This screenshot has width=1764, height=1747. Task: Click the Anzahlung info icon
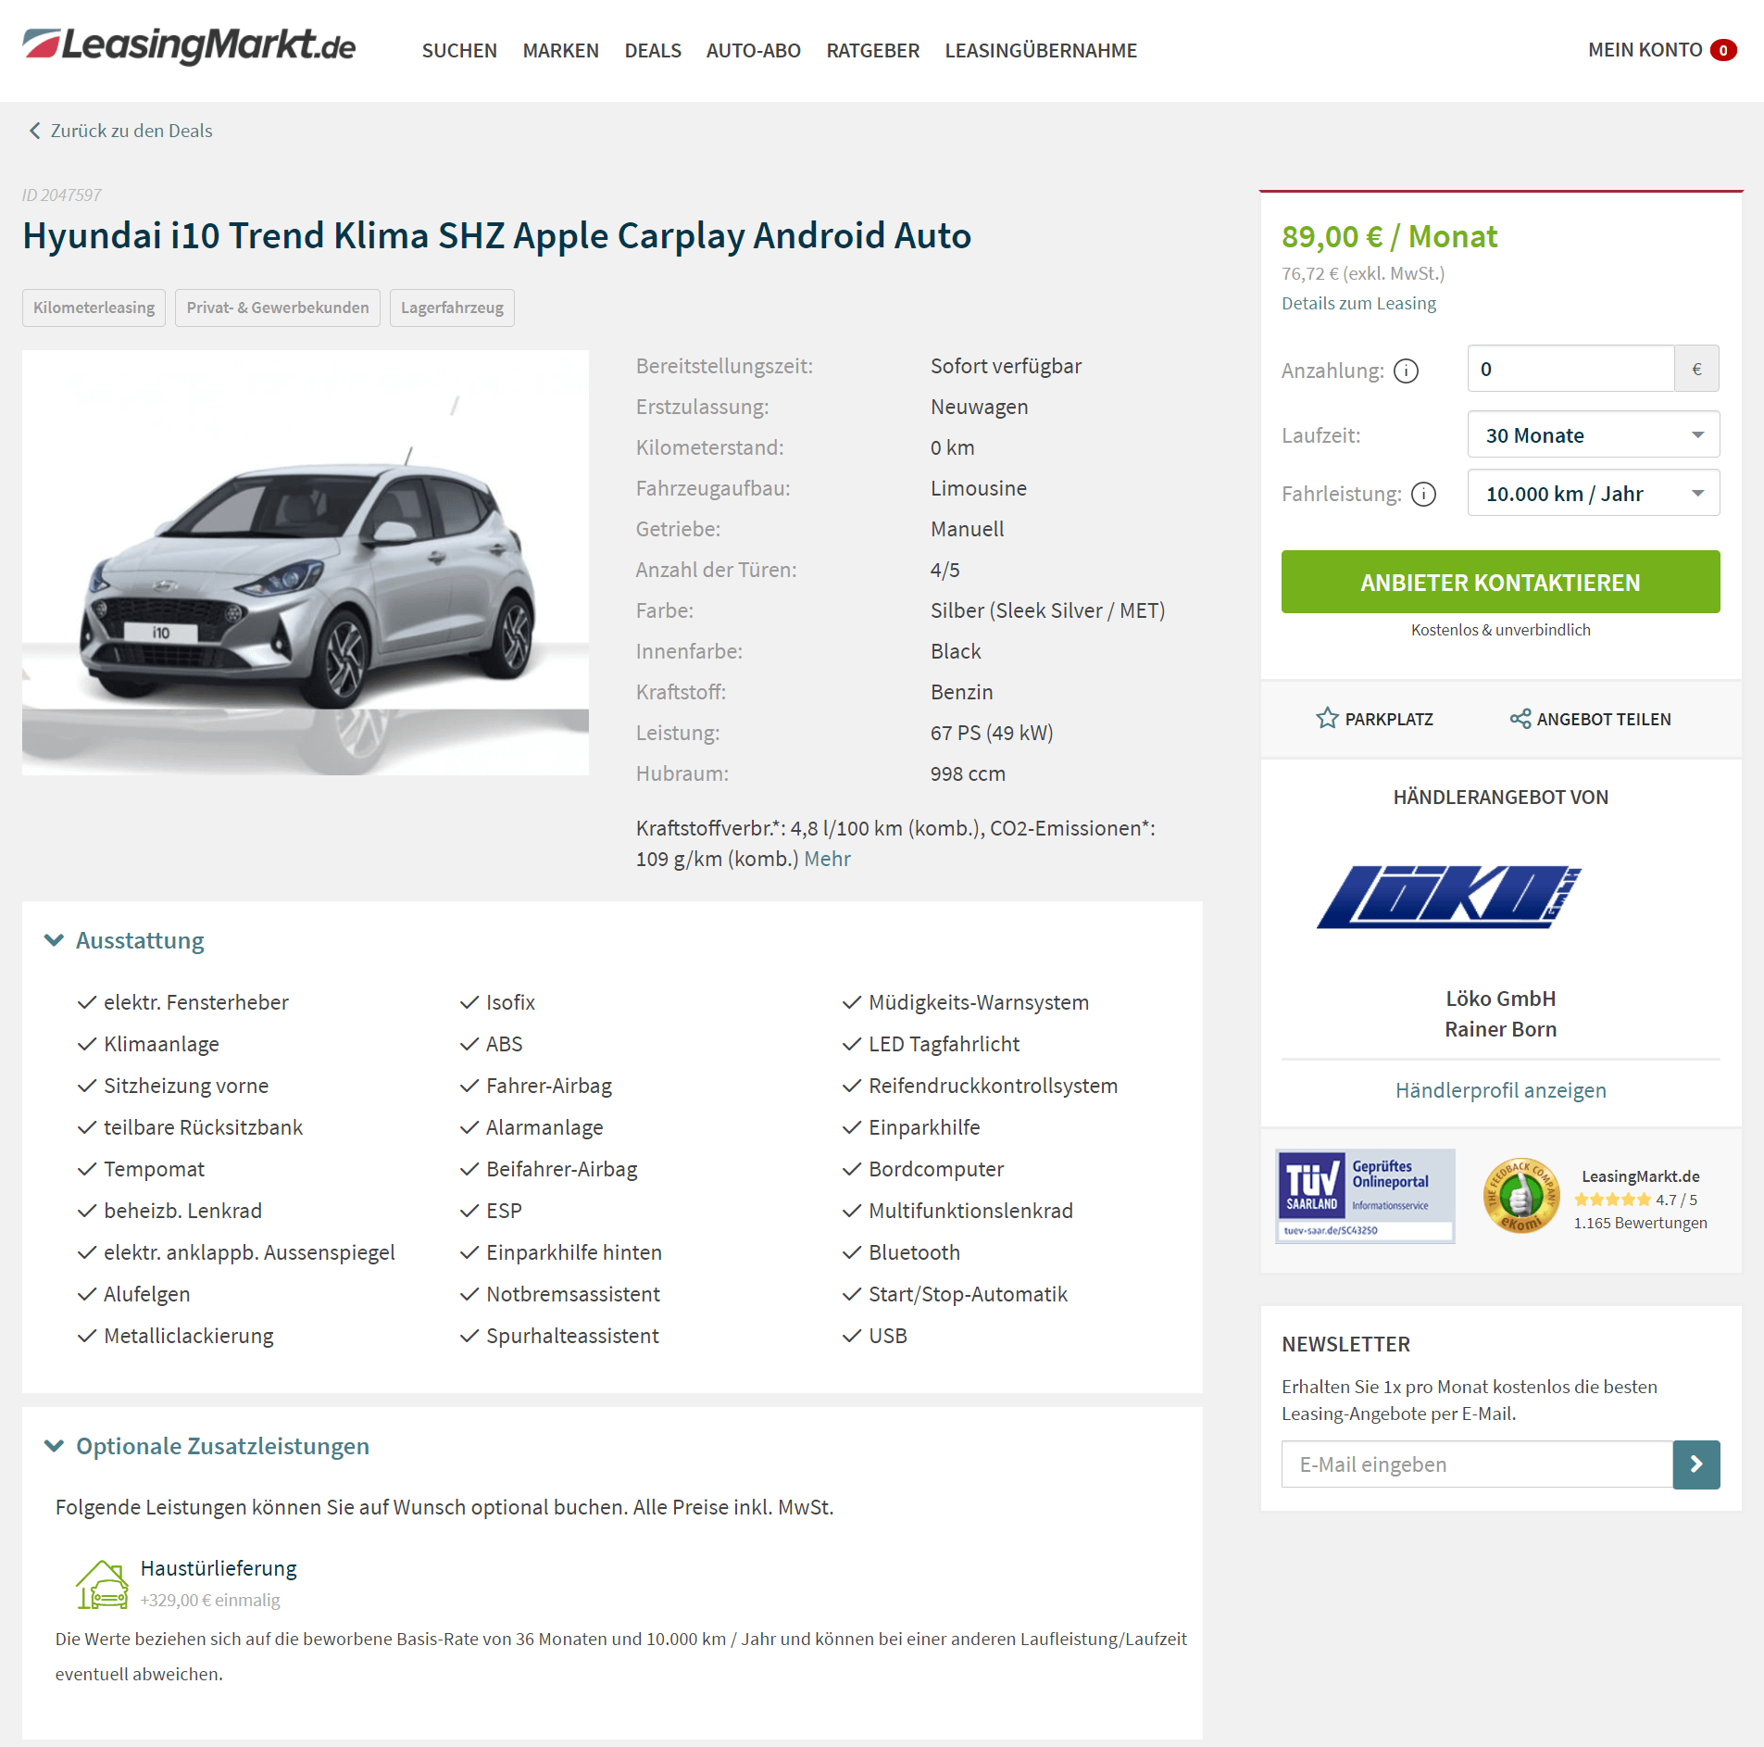coord(1406,371)
